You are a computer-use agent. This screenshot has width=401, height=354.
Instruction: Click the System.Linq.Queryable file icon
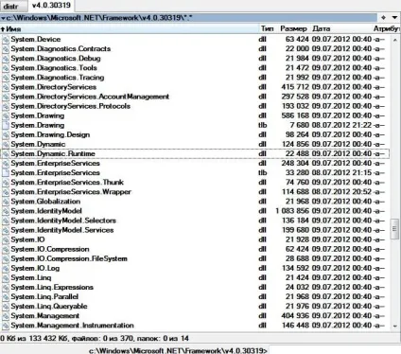(x=6, y=307)
